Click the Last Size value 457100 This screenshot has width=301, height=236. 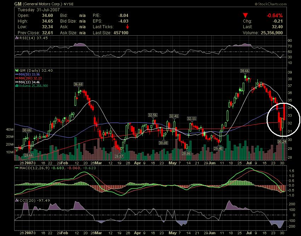121,33
